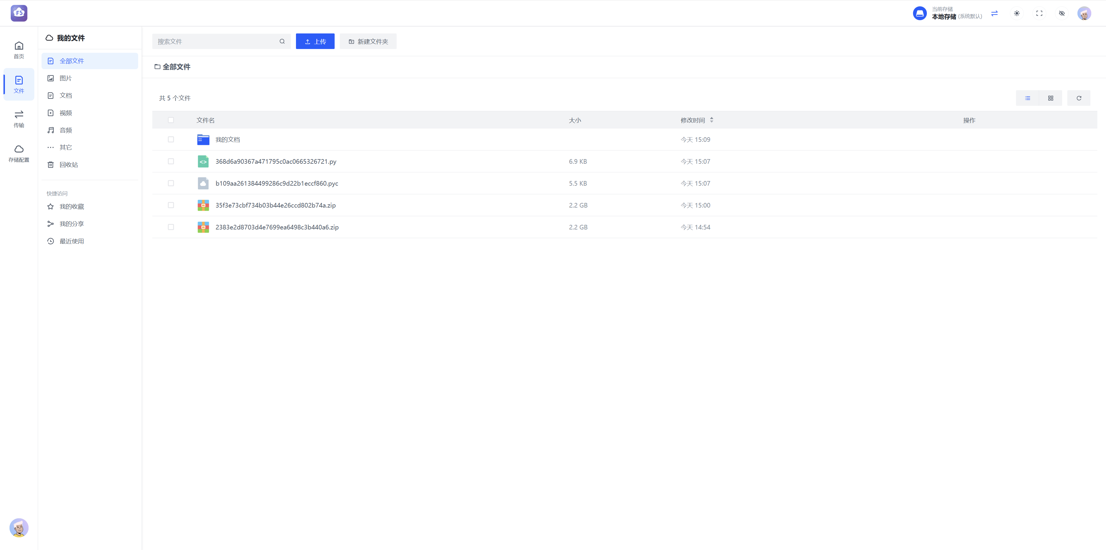Open storage configuration in left rail

[19, 154]
